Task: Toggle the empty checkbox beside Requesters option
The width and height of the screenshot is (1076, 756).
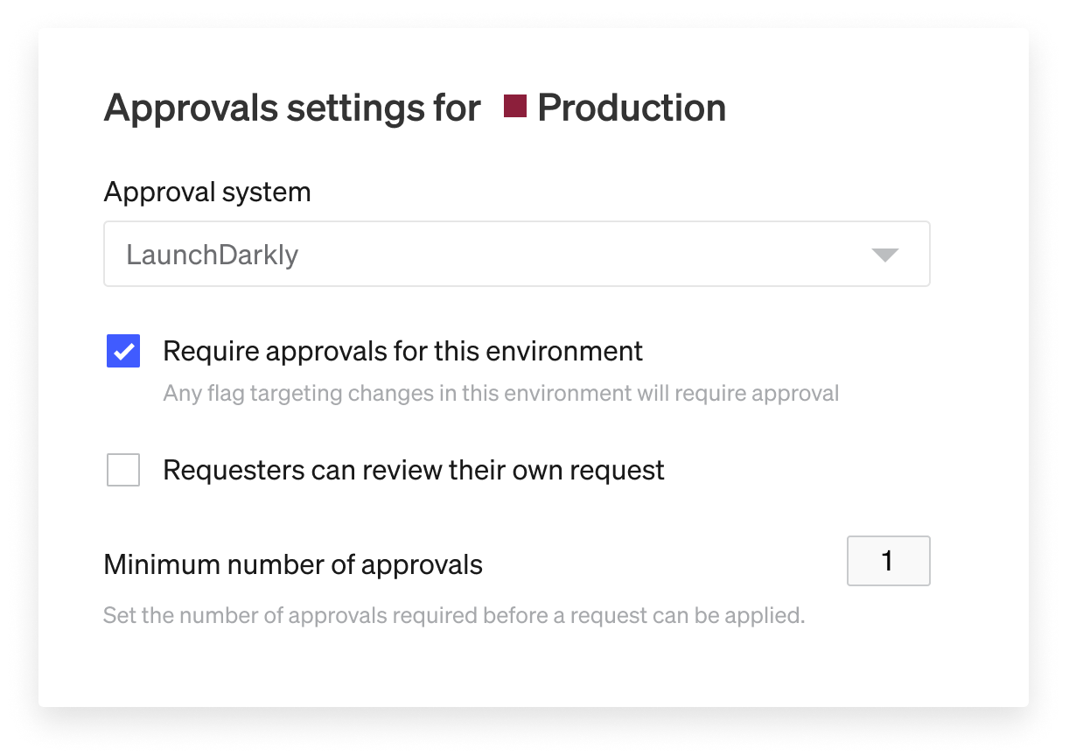Action: (x=123, y=471)
